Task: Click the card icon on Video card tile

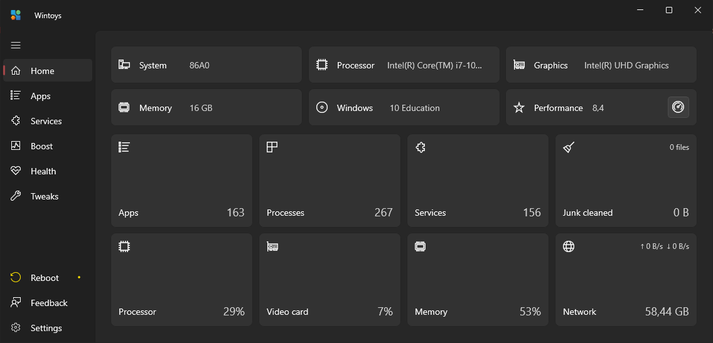Action: pyautogui.click(x=272, y=246)
